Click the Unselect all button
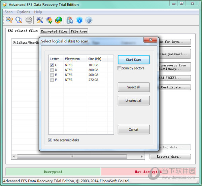Screen dimensions: 202x186 click(133, 100)
